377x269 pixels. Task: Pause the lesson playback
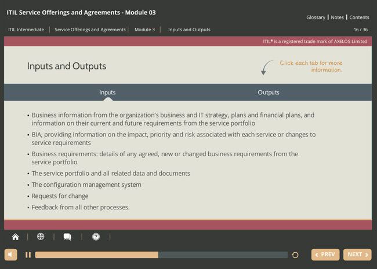click(28, 255)
